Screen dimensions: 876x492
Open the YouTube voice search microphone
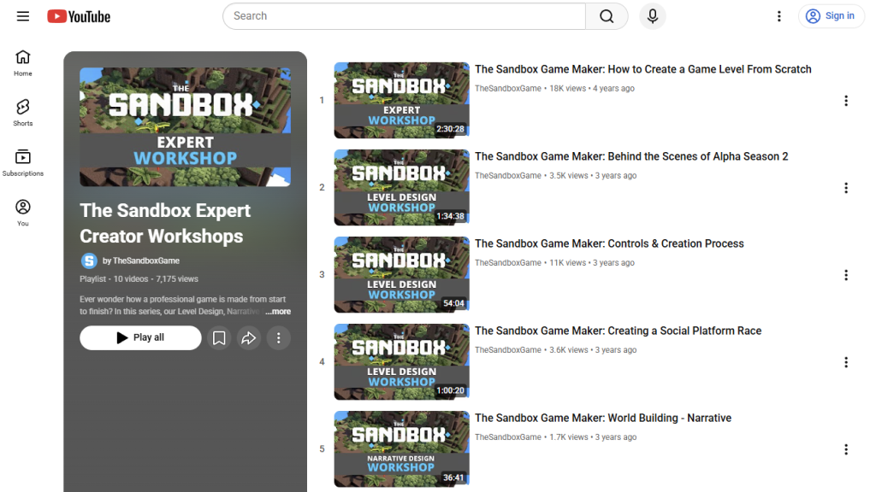click(652, 15)
